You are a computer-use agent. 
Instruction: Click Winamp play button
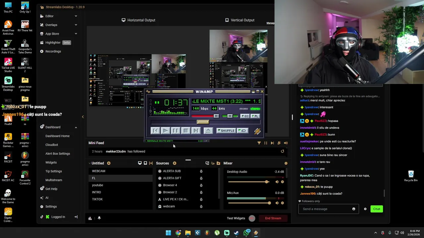[165, 131]
